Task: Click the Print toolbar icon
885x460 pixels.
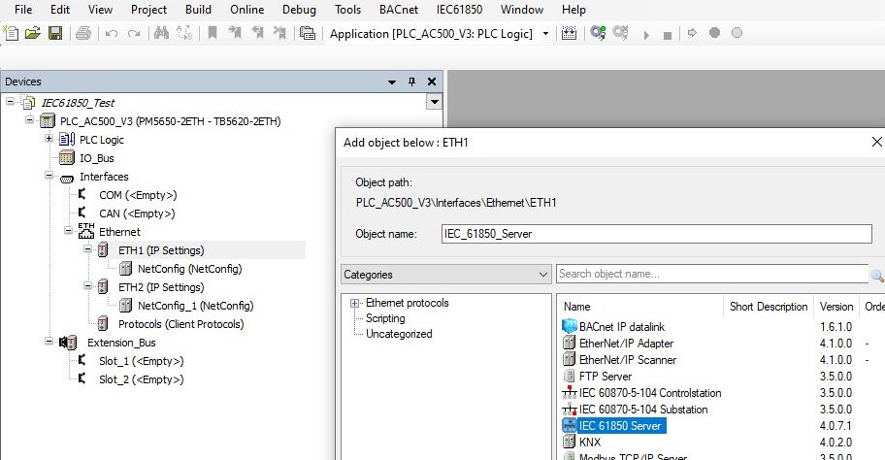Action: pos(82,33)
